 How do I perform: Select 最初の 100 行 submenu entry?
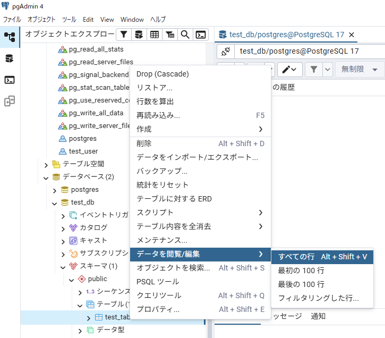(322, 271)
